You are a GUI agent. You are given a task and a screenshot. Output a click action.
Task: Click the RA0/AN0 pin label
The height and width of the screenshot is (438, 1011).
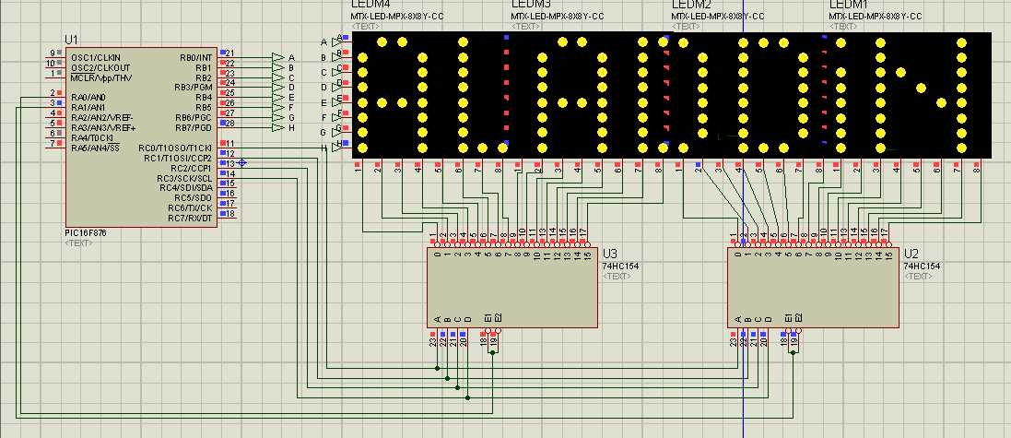click(88, 98)
